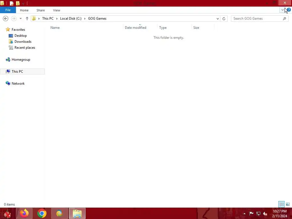Open Recent places in navigation pane
Viewport: 292px width, 219px height.
(25, 48)
